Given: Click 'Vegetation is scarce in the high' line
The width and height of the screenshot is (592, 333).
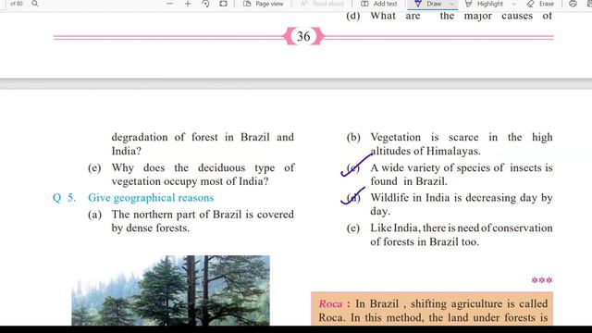Looking at the screenshot, I should point(462,137).
